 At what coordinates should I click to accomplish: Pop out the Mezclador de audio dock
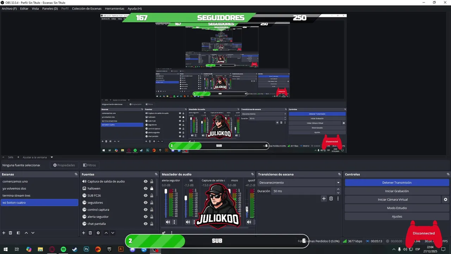point(252,174)
